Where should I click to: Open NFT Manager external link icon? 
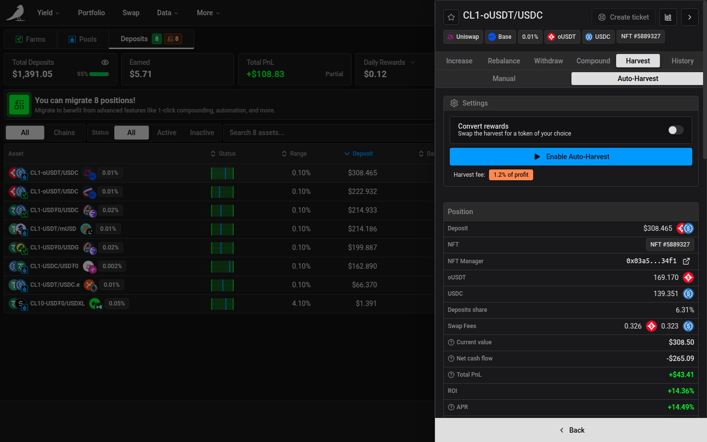click(x=686, y=261)
